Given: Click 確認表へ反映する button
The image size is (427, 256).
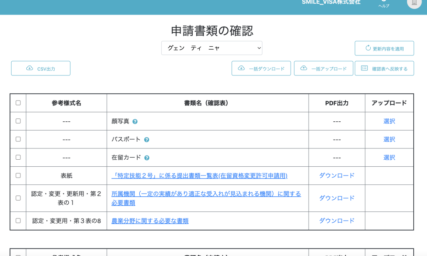Looking at the screenshot, I should [x=384, y=68].
